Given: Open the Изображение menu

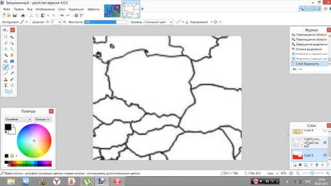Looking at the screenshot, I should (45, 9).
